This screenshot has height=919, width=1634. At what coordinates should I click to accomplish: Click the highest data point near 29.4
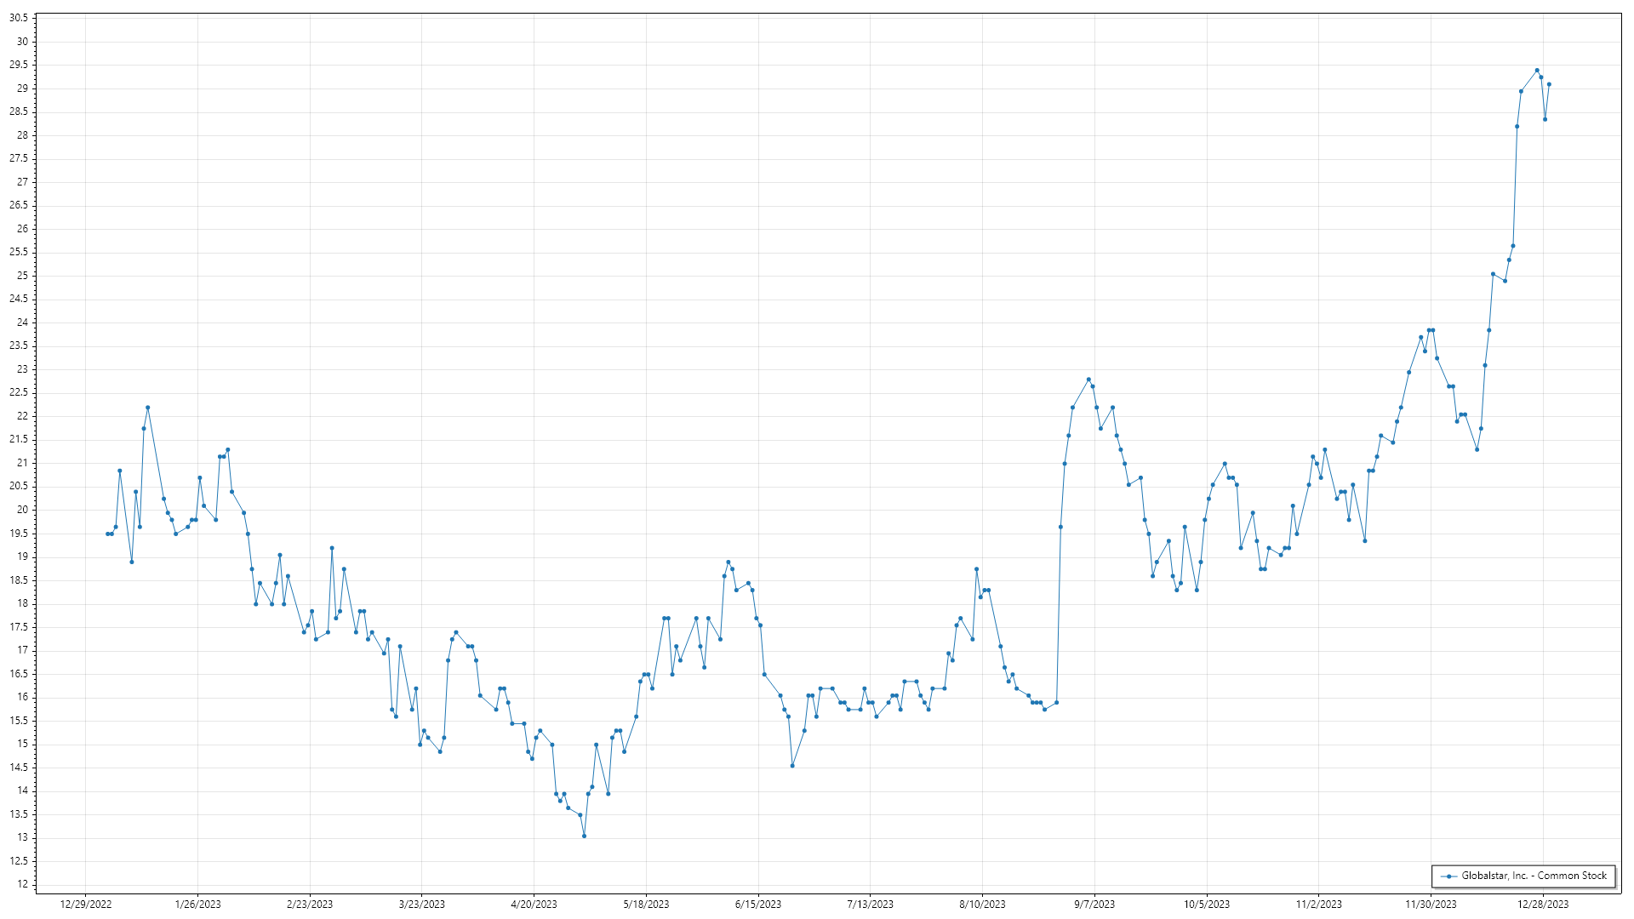coord(1537,71)
